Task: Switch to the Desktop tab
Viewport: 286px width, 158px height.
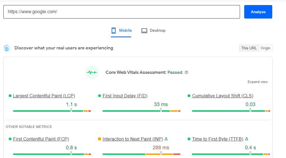Action: pyautogui.click(x=153, y=31)
